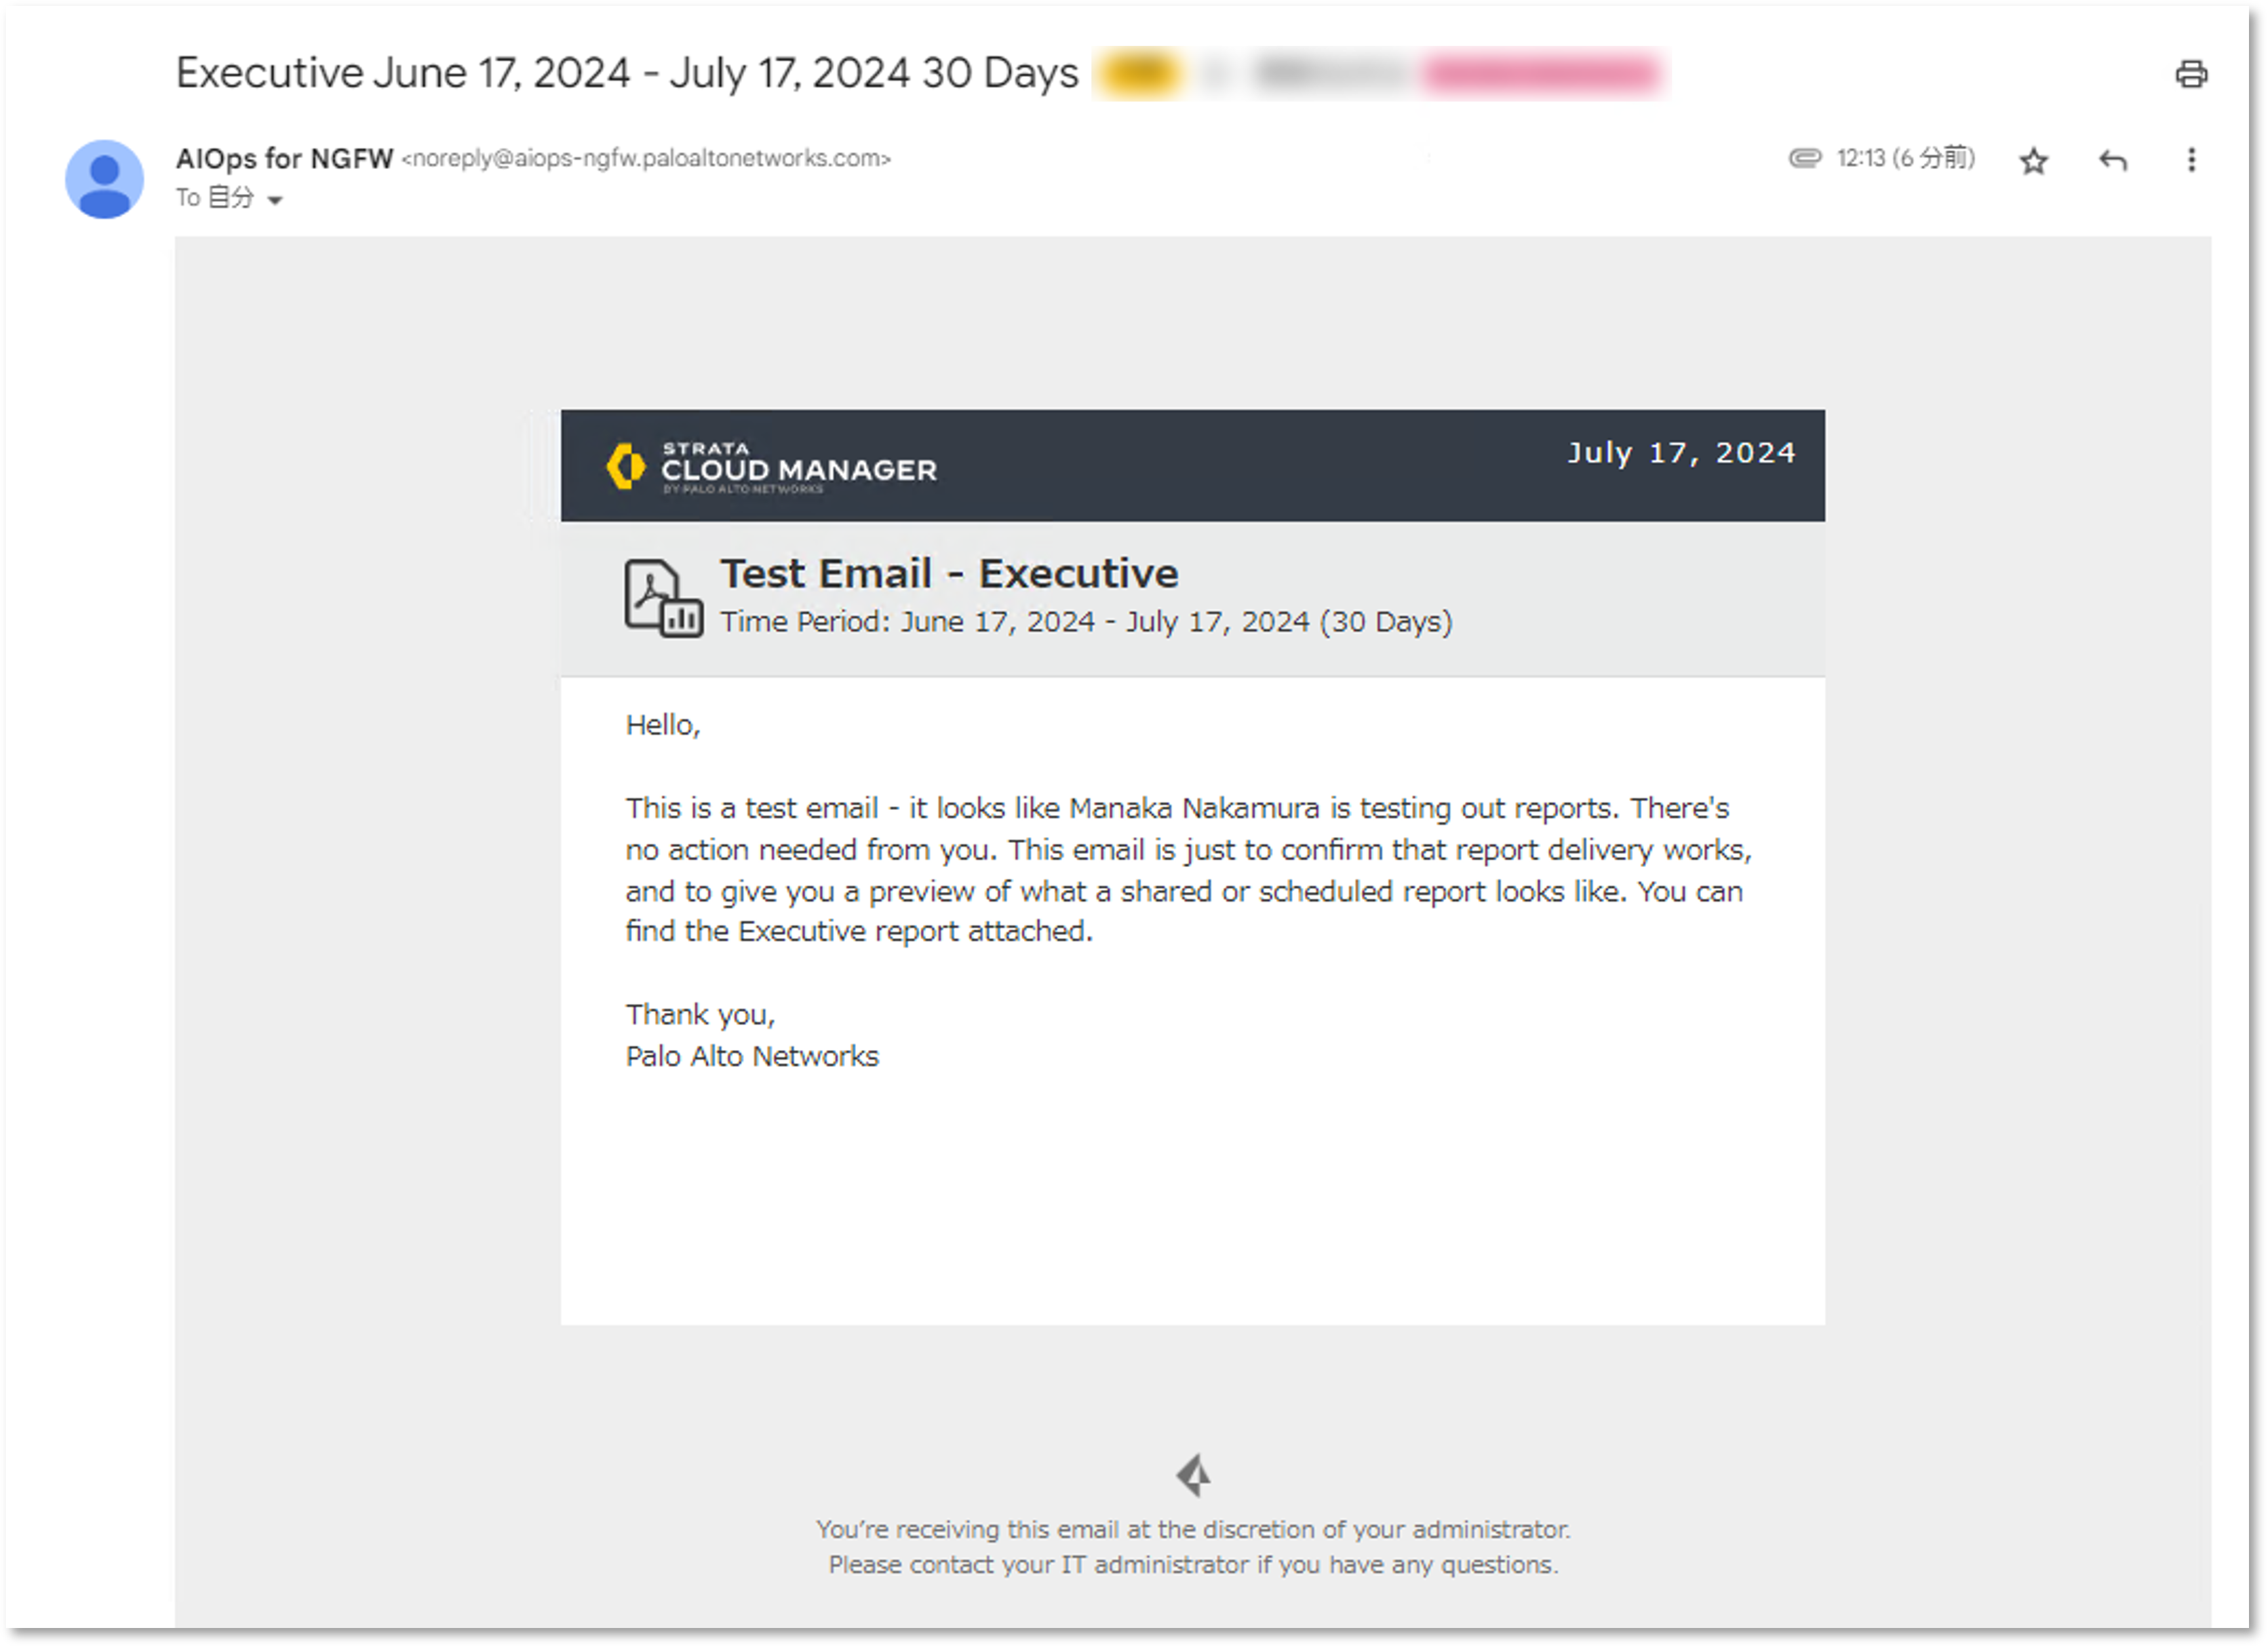The image size is (2268, 1647).
Task: Click the Strata Cloud Manager logo
Action: (771, 467)
